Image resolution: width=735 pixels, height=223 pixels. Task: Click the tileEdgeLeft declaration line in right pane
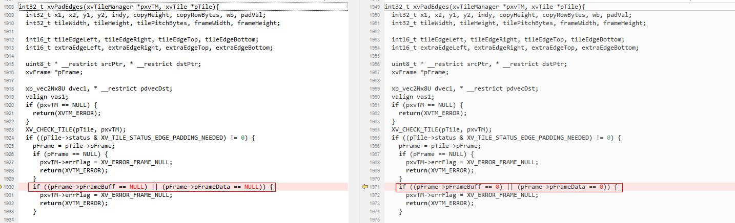tap(507, 39)
